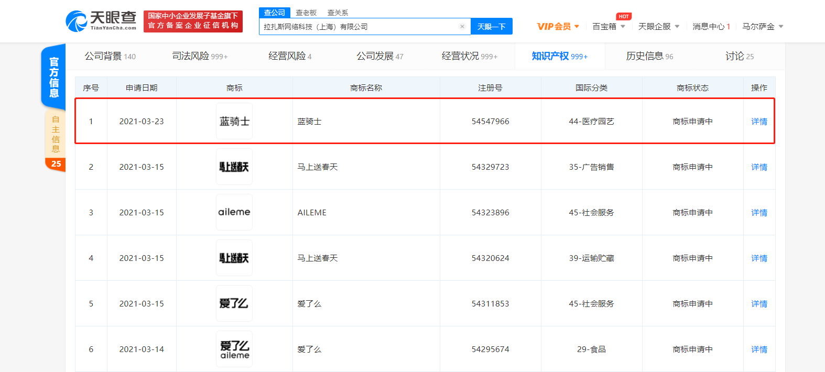Expand the 天眼企服 dropdown menu
825x372 pixels.
[659, 26]
